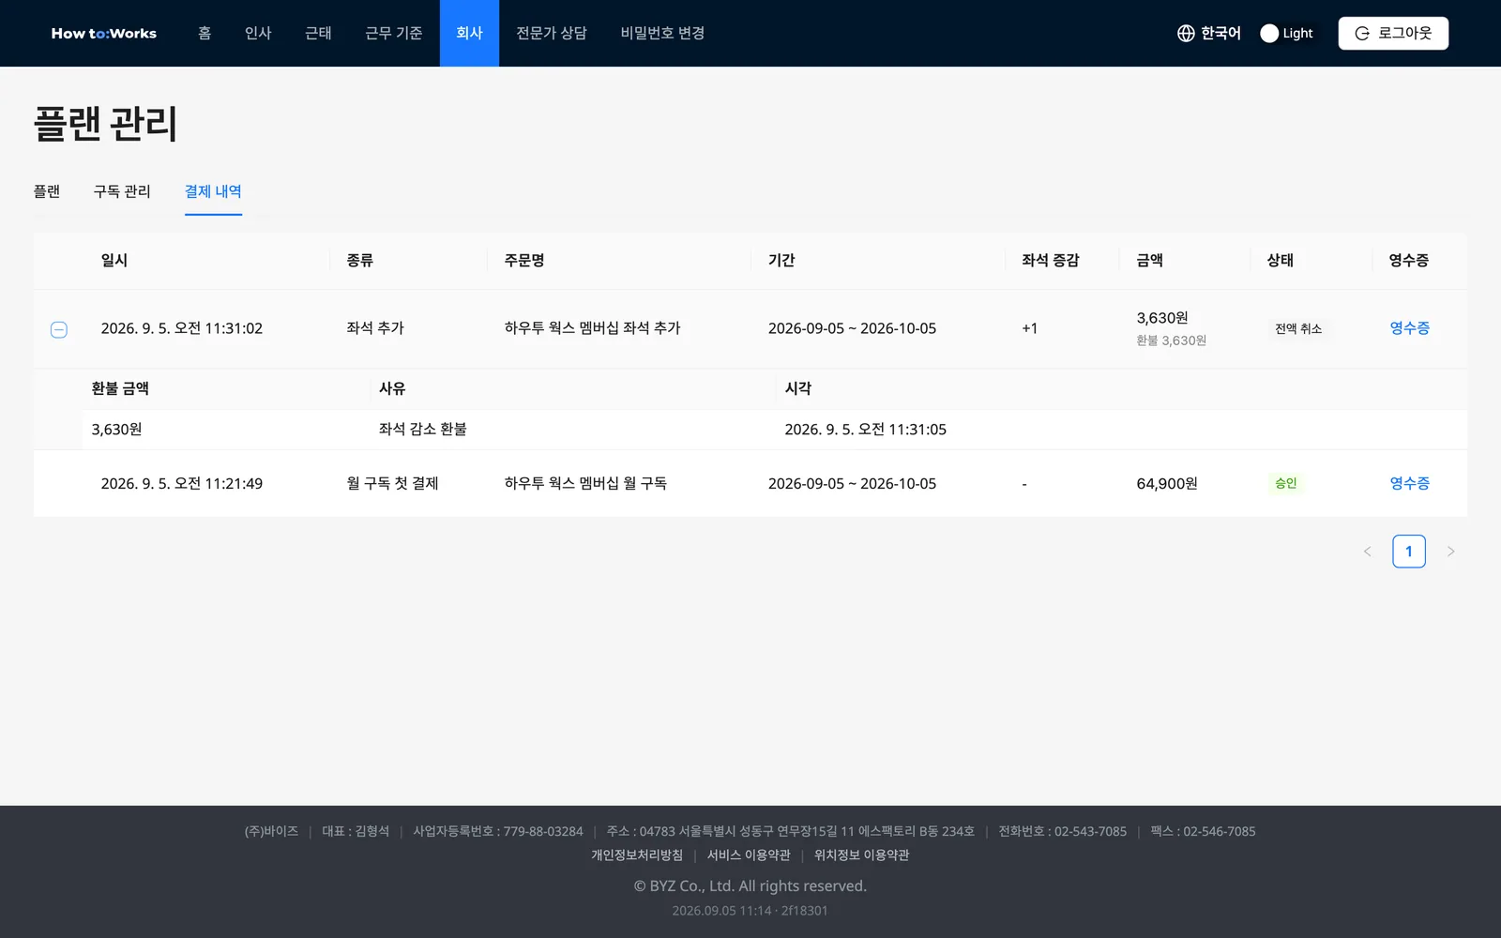Select page 1 in pagination
Viewport: 1501px width, 938px height.
click(x=1409, y=552)
